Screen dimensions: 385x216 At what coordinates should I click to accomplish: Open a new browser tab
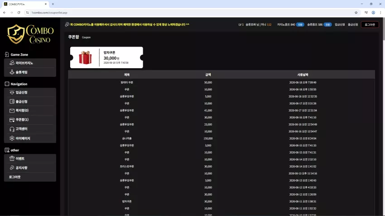tap(53, 4)
